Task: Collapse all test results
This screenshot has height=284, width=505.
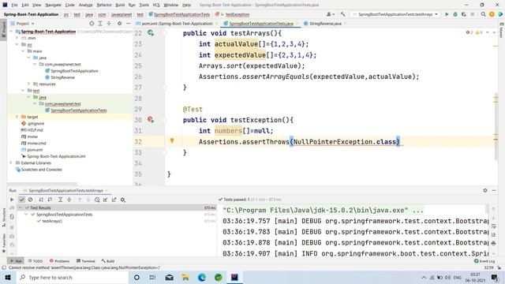Action: [69, 200]
